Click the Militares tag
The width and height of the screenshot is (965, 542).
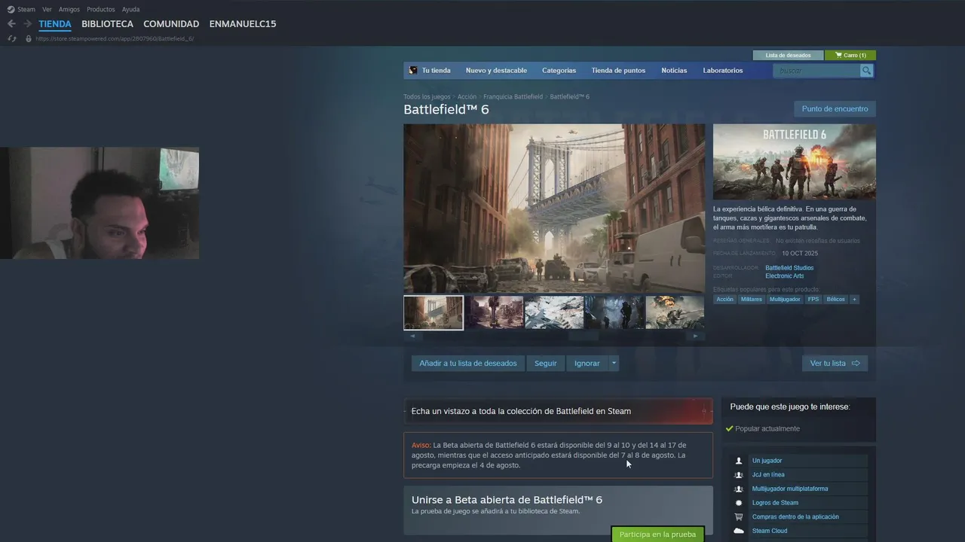click(x=751, y=300)
